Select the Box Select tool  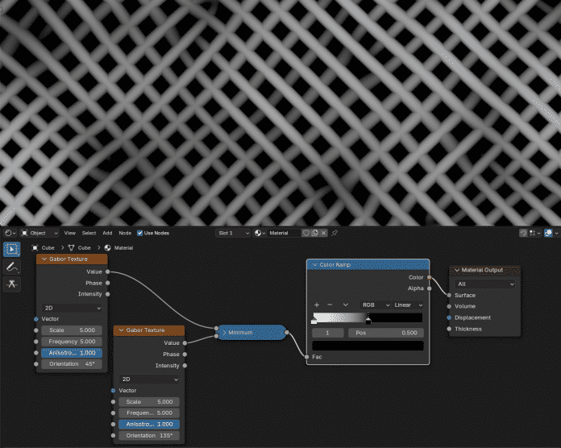pyautogui.click(x=12, y=249)
